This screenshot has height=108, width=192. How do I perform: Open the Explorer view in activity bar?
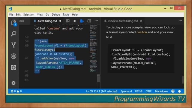[x=14, y=23]
